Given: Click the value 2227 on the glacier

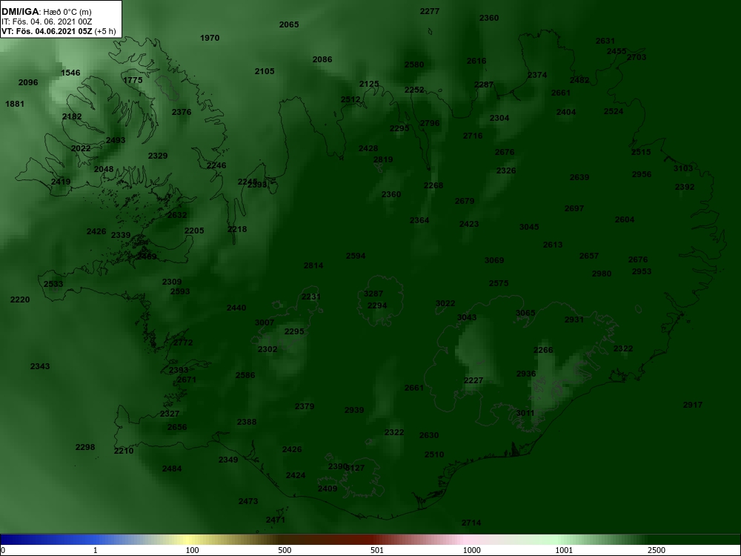Looking at the screenshot, I should click(x=473, y=380).
